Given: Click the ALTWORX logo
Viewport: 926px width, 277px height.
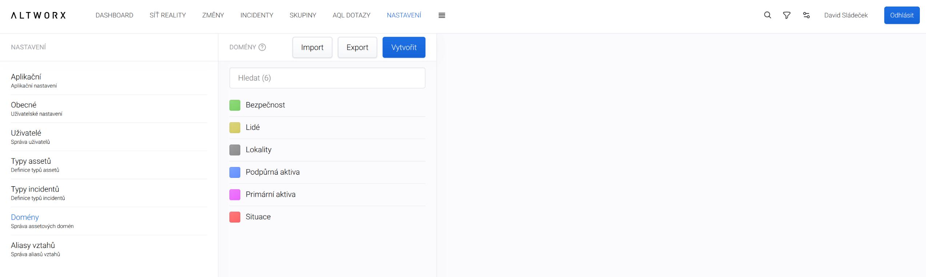Looking at the screenshot, I should (39, 15).
